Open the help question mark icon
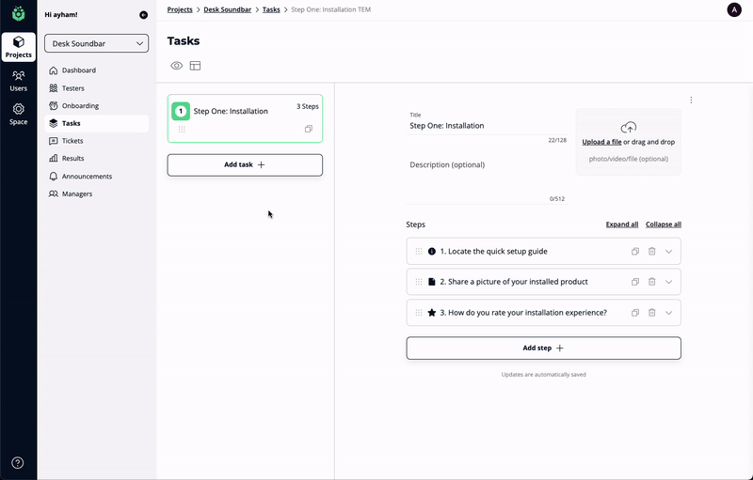Screen dimensions: 753x480 18,463
